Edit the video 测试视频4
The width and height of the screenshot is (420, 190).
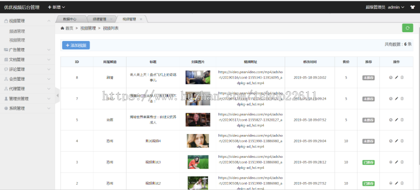tap(396, 141)
